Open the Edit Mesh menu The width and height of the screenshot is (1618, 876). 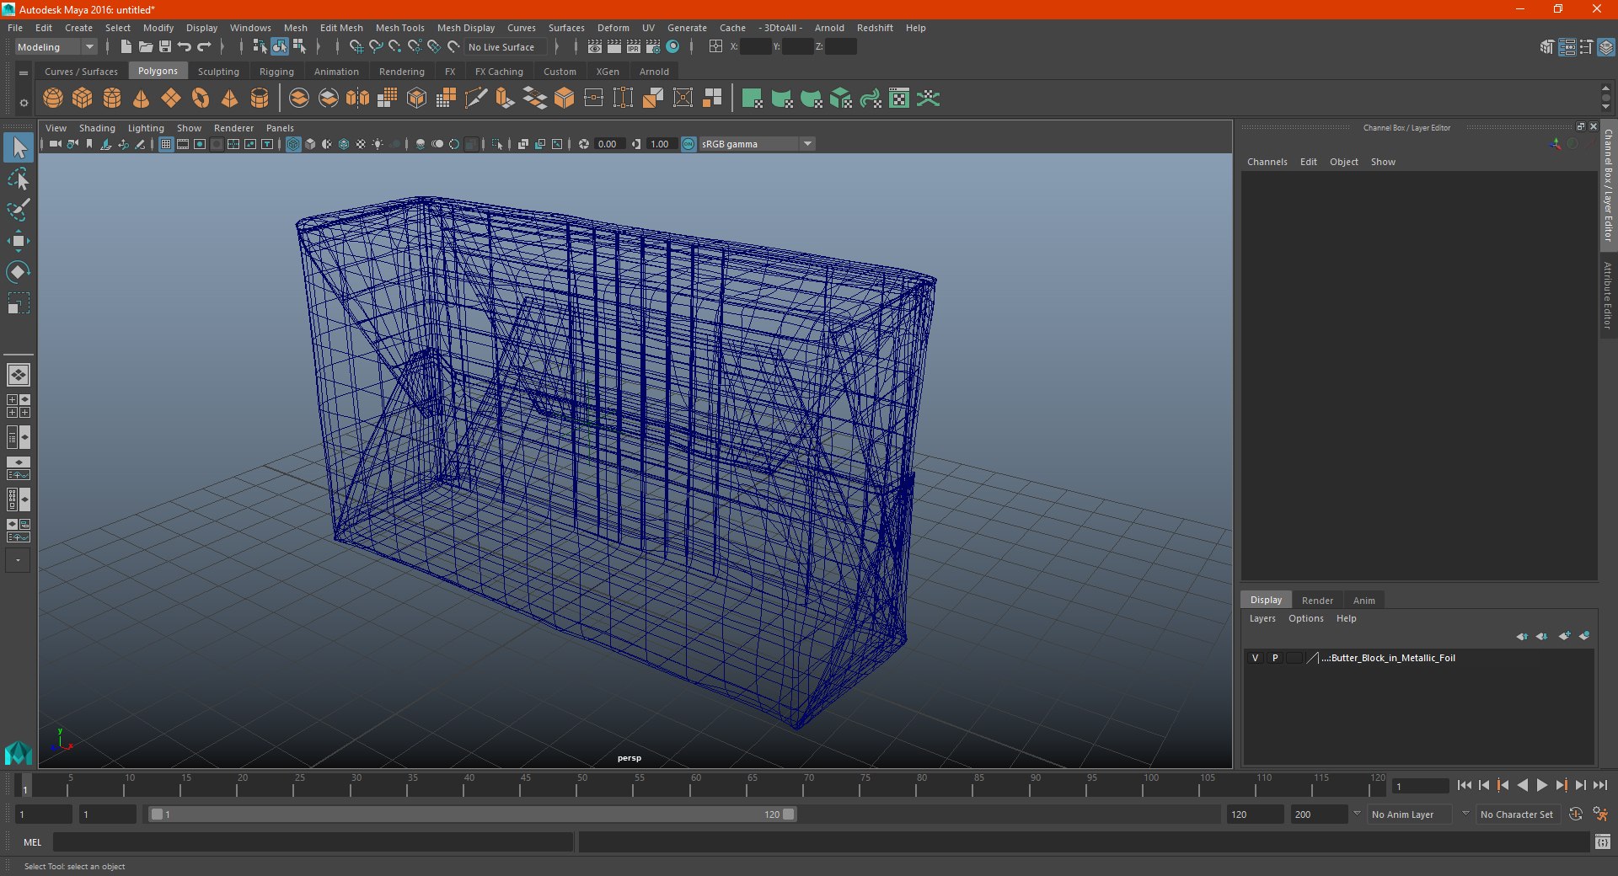pos(341,28)
